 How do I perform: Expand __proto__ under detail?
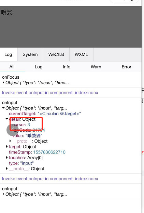10,141
